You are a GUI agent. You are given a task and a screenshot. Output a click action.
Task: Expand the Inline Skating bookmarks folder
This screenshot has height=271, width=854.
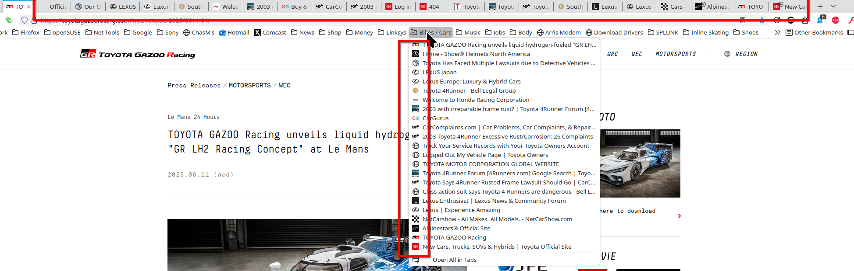[x=705, y=32]
